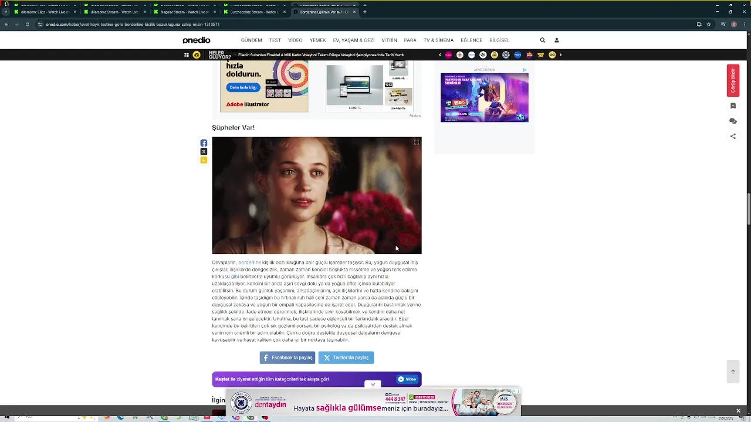Toggle the Video switch in Keşfet bar
The height and width of the screenshot is (422, 751).
(x=407, y=379)
